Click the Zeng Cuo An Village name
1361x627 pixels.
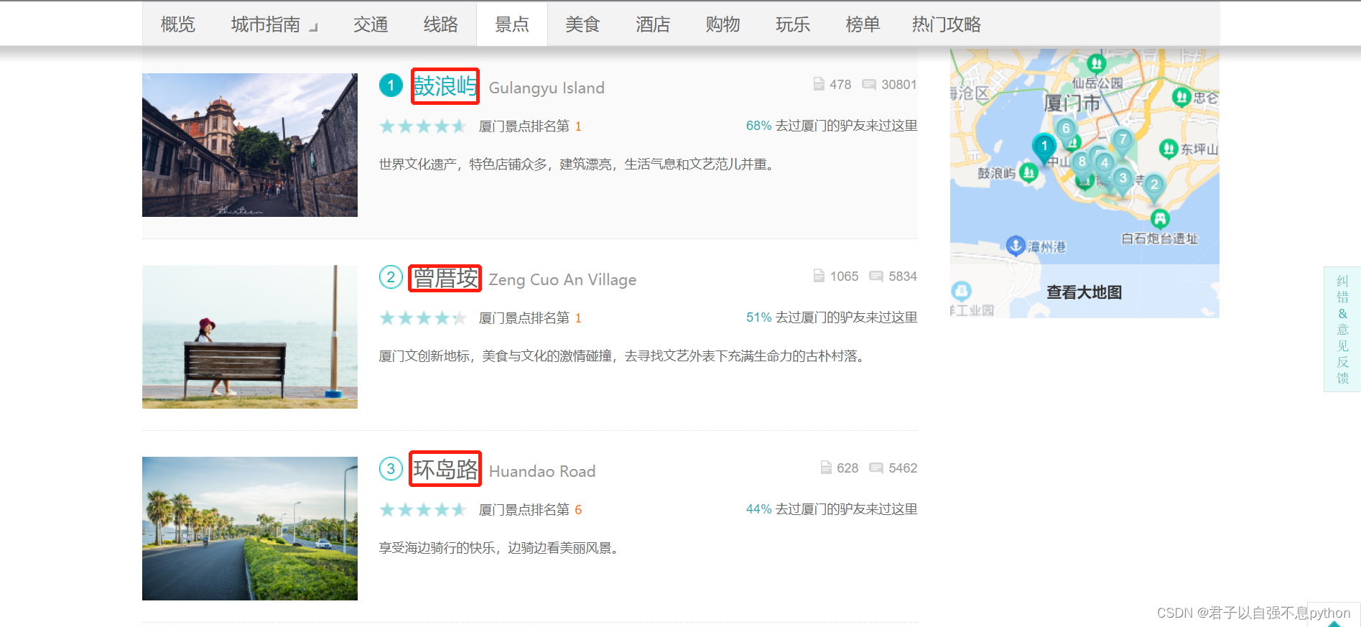pos(562,280)
